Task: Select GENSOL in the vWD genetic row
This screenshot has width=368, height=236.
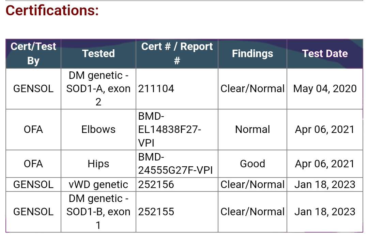Action: 33,185
